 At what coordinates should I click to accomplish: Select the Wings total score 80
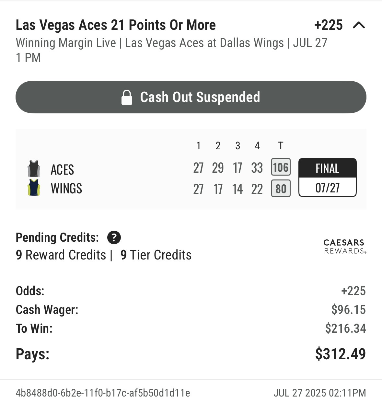tap(281, 189)
